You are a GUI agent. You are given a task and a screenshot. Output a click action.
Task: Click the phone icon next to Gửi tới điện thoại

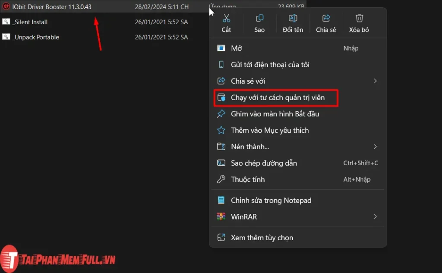(221, 64)
